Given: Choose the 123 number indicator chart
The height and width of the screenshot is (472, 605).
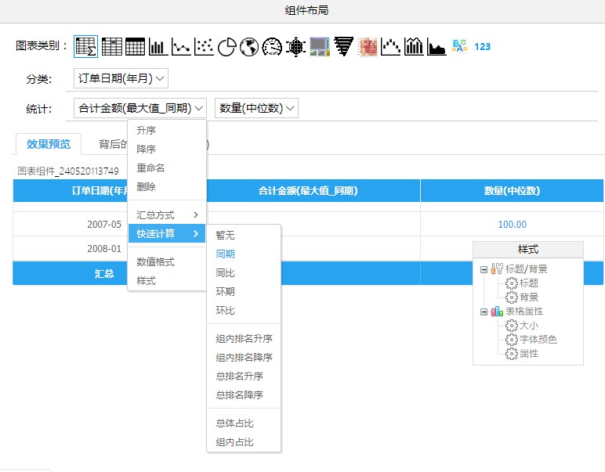Looking at the screenshot, I should point(483,47).
